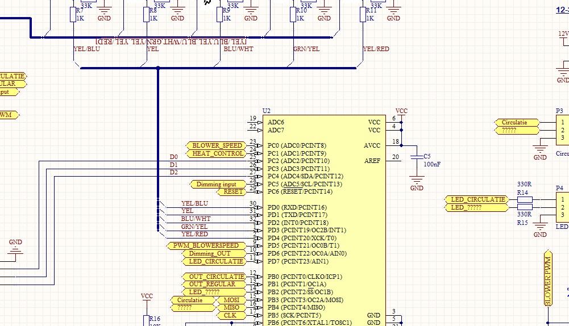569x326 pixels.
Task: Click the ADC7 pin label on U2
Action: point(276,130)
